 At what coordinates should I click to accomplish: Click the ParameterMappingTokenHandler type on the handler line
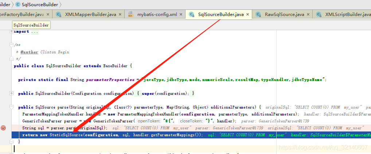click(x=53, y=114)
